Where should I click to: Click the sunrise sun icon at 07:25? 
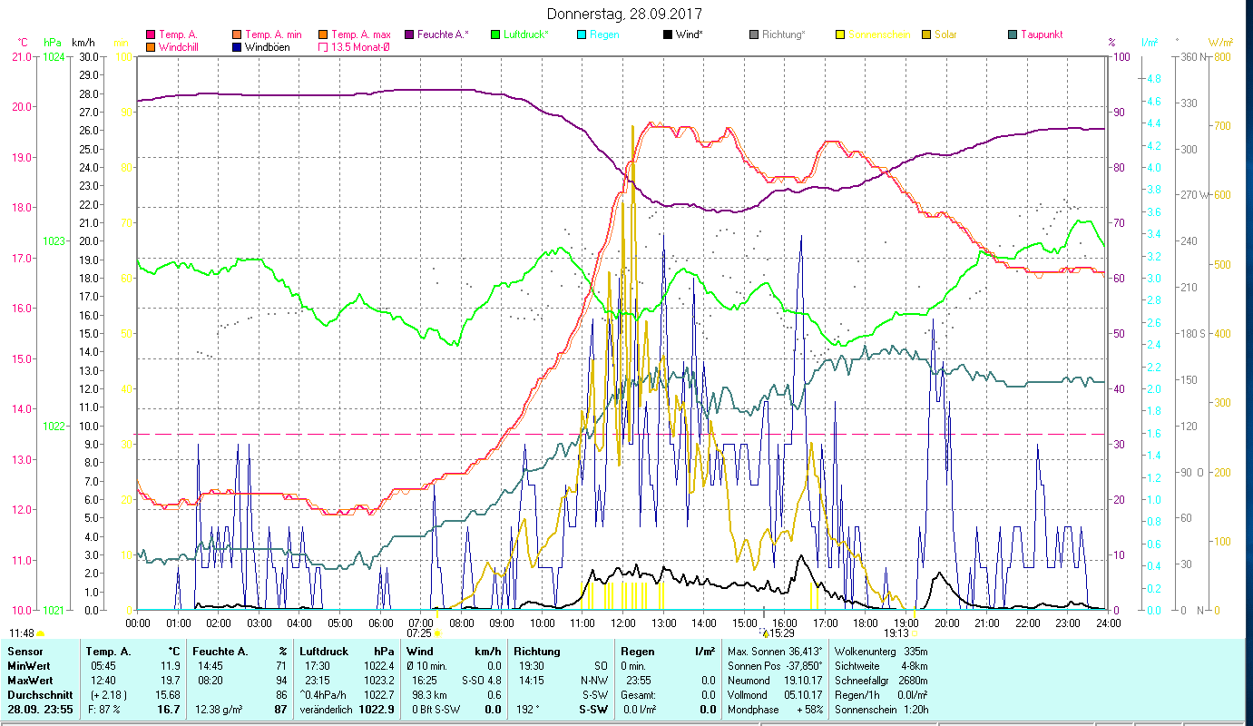(x=437, y=633)
